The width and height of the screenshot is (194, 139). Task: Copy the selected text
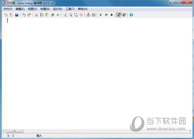pyautogui.click(x=42, y=15)
